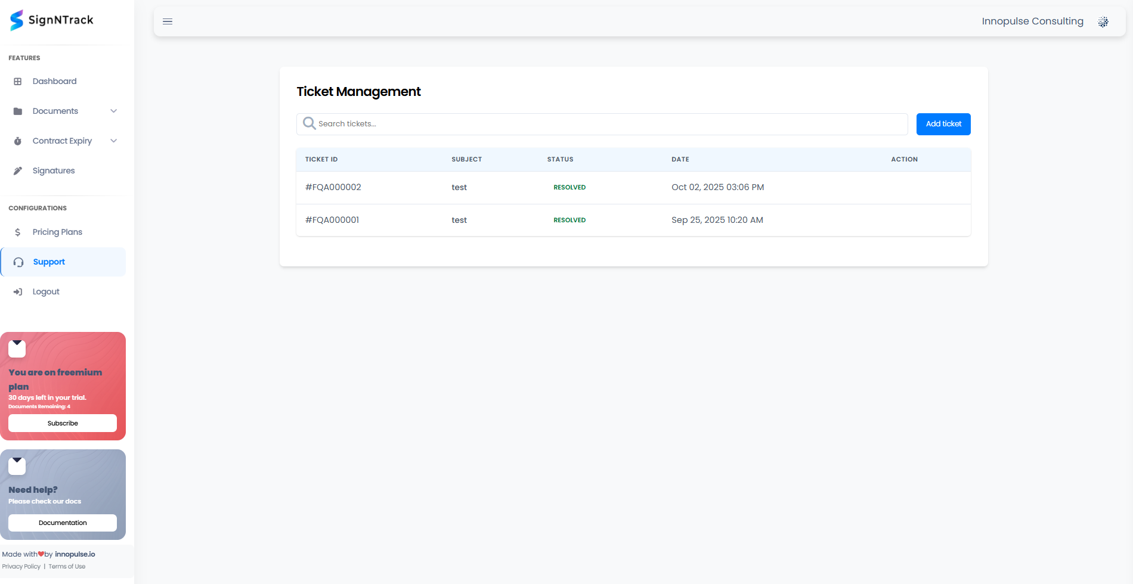Click the SignNTrack logo icon
Screen dimensions: 1133x584
pos(17,20)
